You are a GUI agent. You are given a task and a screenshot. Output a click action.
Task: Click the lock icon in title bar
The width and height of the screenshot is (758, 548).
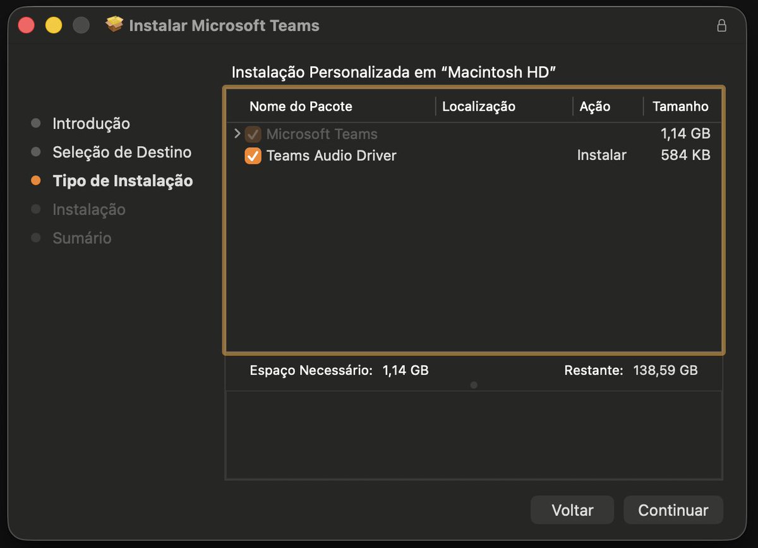(721, 25)
